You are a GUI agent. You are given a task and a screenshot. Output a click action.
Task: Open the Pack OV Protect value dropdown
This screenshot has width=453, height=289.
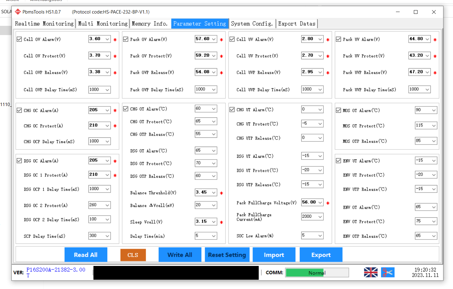(214, 56)
